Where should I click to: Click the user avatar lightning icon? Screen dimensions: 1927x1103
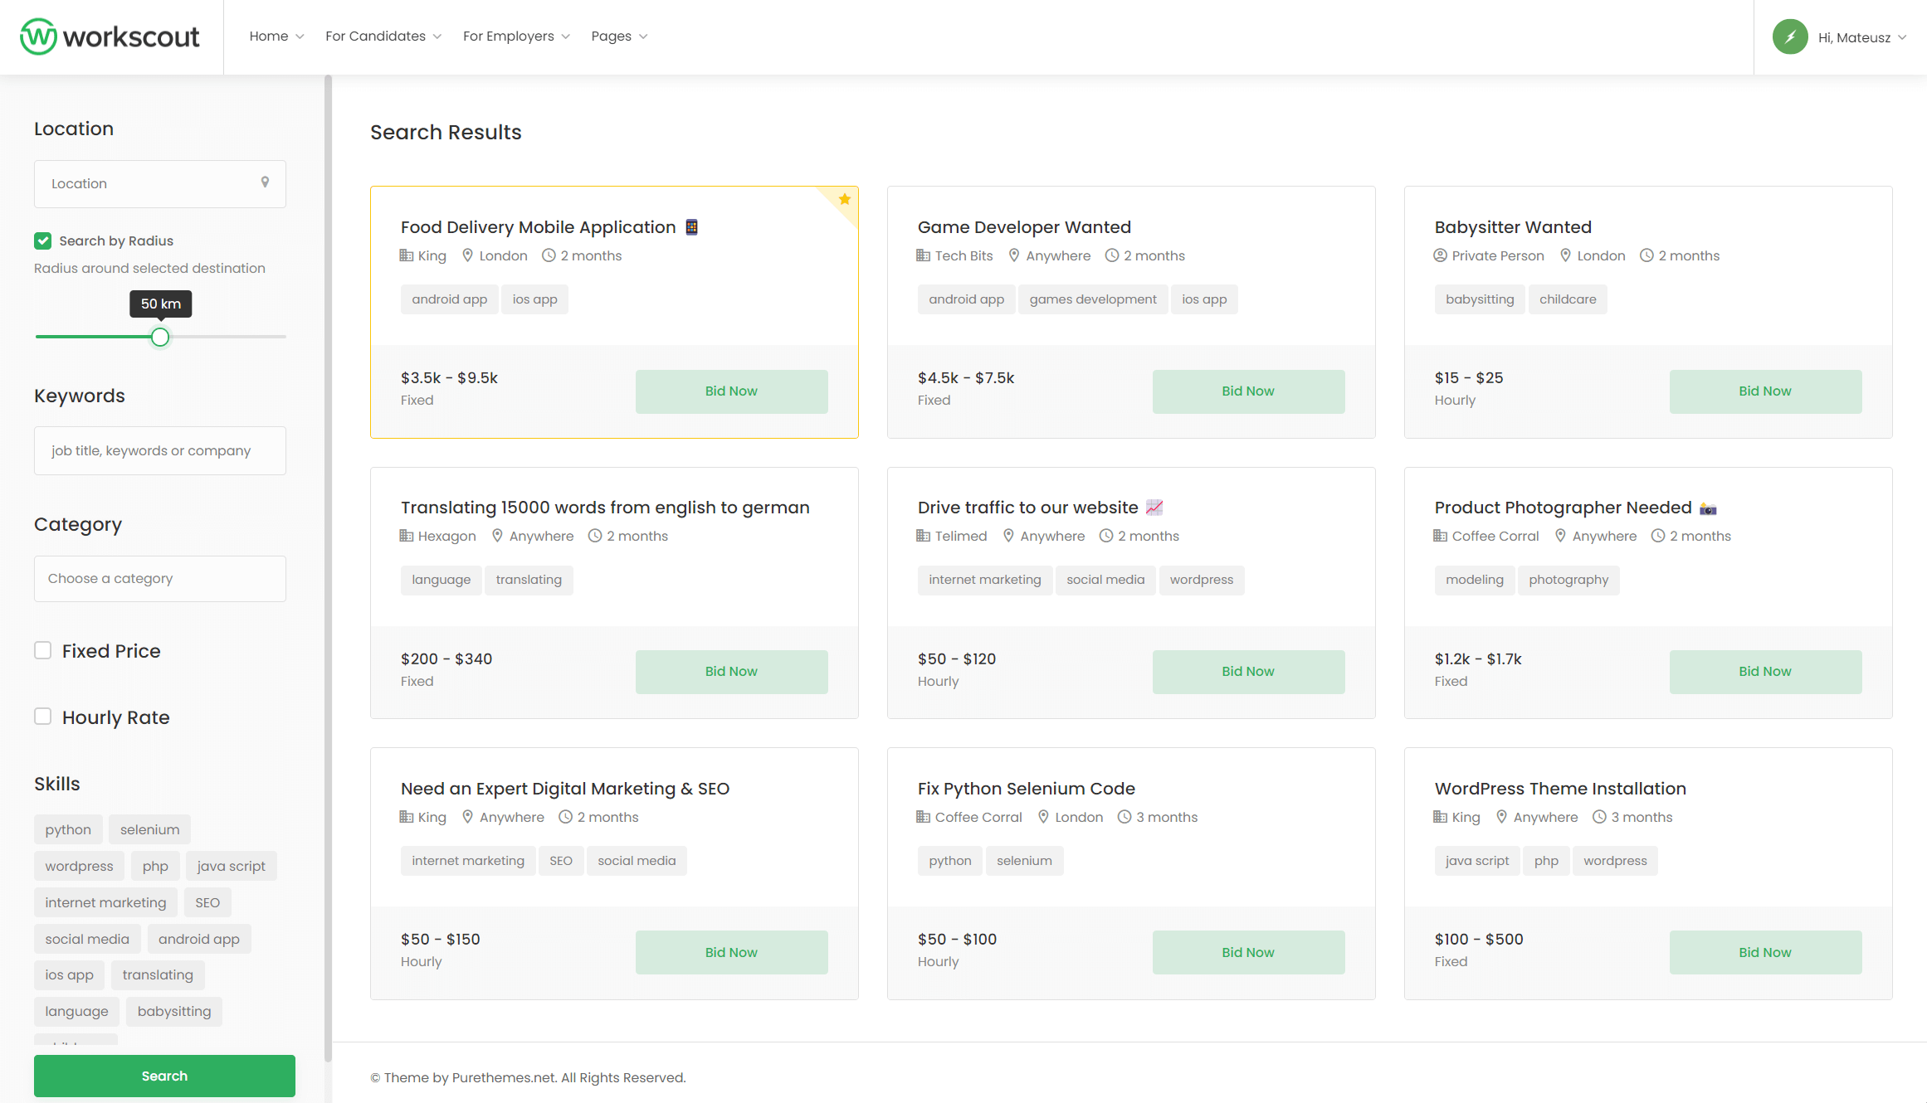pyautogui.click(x=1790, y=37)
